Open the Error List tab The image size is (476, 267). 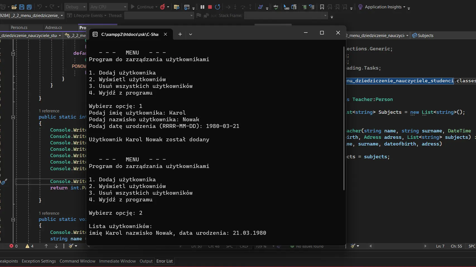165,261
